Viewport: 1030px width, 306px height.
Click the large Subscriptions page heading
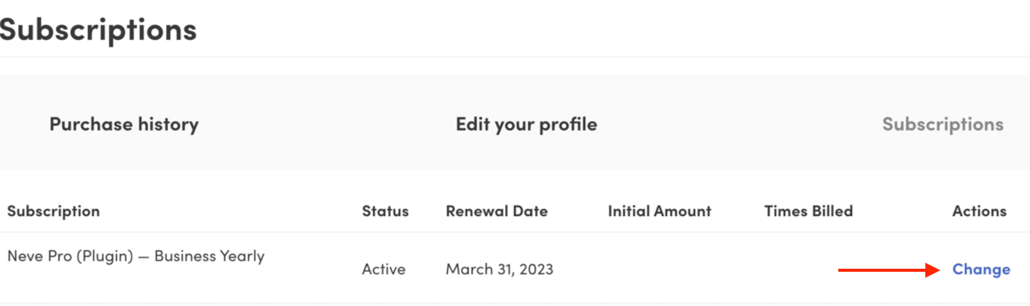[98, 29]
